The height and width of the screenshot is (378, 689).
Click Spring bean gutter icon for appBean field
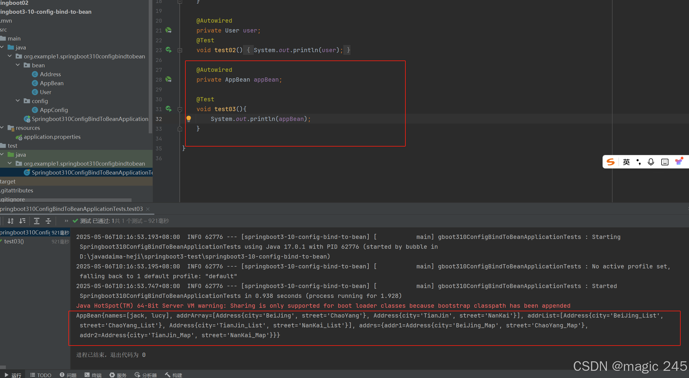[x=168, y=80]
